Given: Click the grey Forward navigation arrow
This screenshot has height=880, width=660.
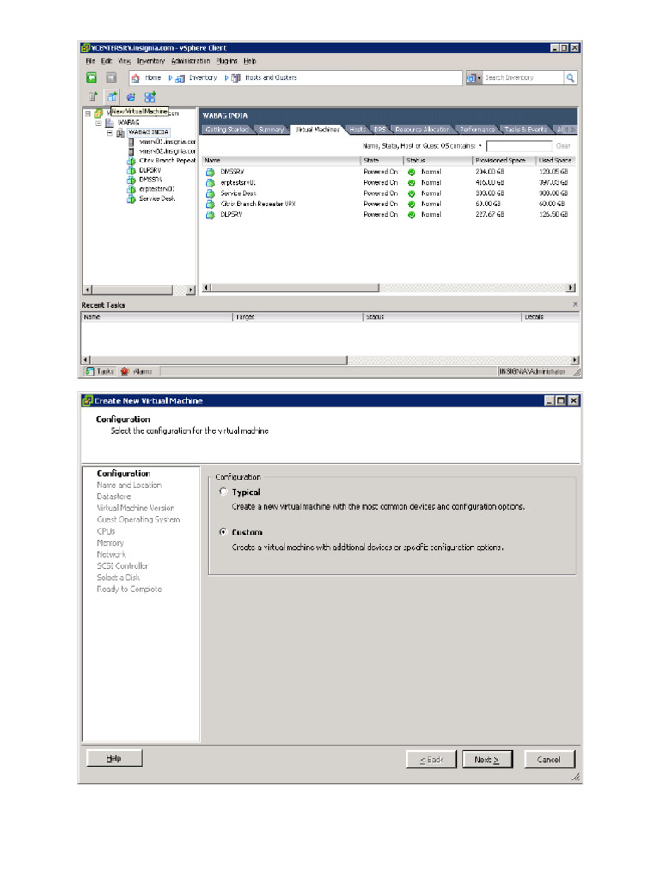Looking at the screenshot, I should pos(111,77).
